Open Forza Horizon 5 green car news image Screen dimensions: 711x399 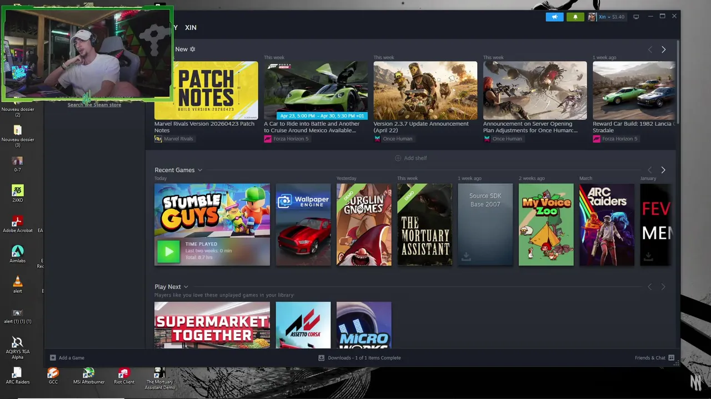pos(316,90)
